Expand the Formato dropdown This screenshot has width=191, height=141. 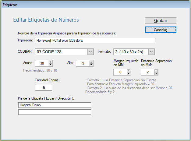tap(152, 52)
